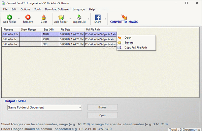The image size is (202, 131).
Task: Choose Copy Full File Path menu entry
Action: tap(136, 48)
